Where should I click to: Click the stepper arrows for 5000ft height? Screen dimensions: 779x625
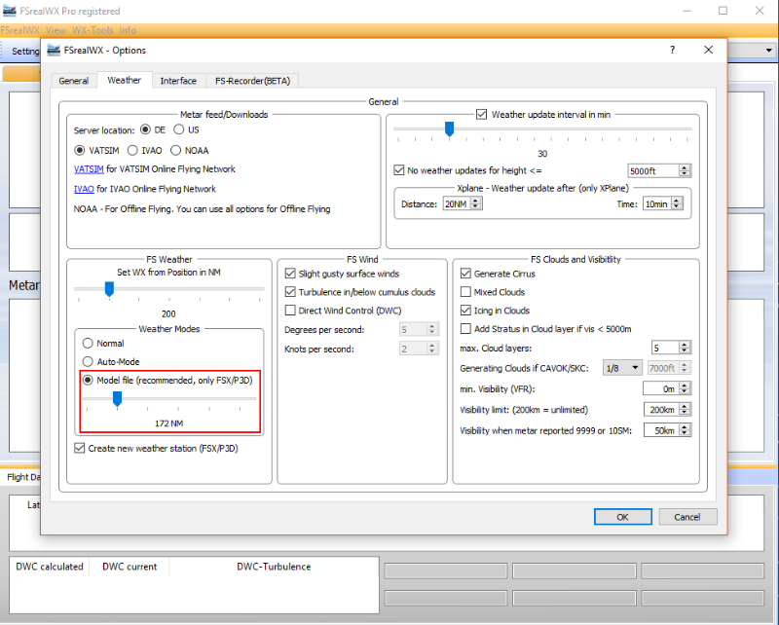tap(685, 171)
